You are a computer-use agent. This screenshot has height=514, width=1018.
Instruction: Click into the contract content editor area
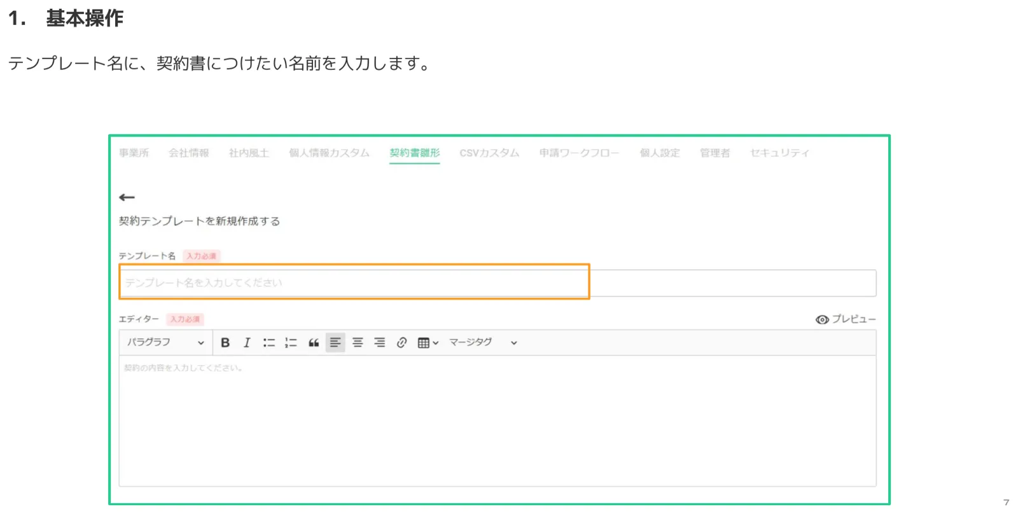tap(498, 421)
